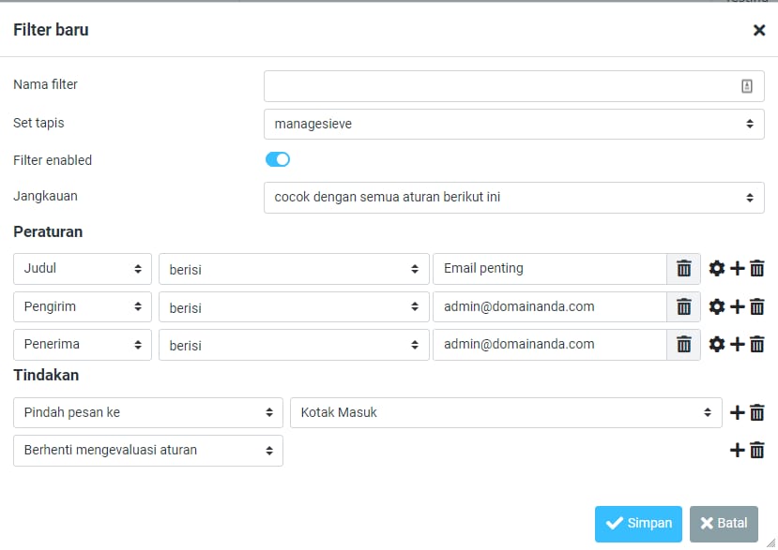Click the Nama filter text field

(502, 86)
